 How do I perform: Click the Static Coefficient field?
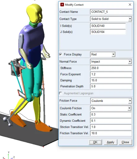click(111, 114)
